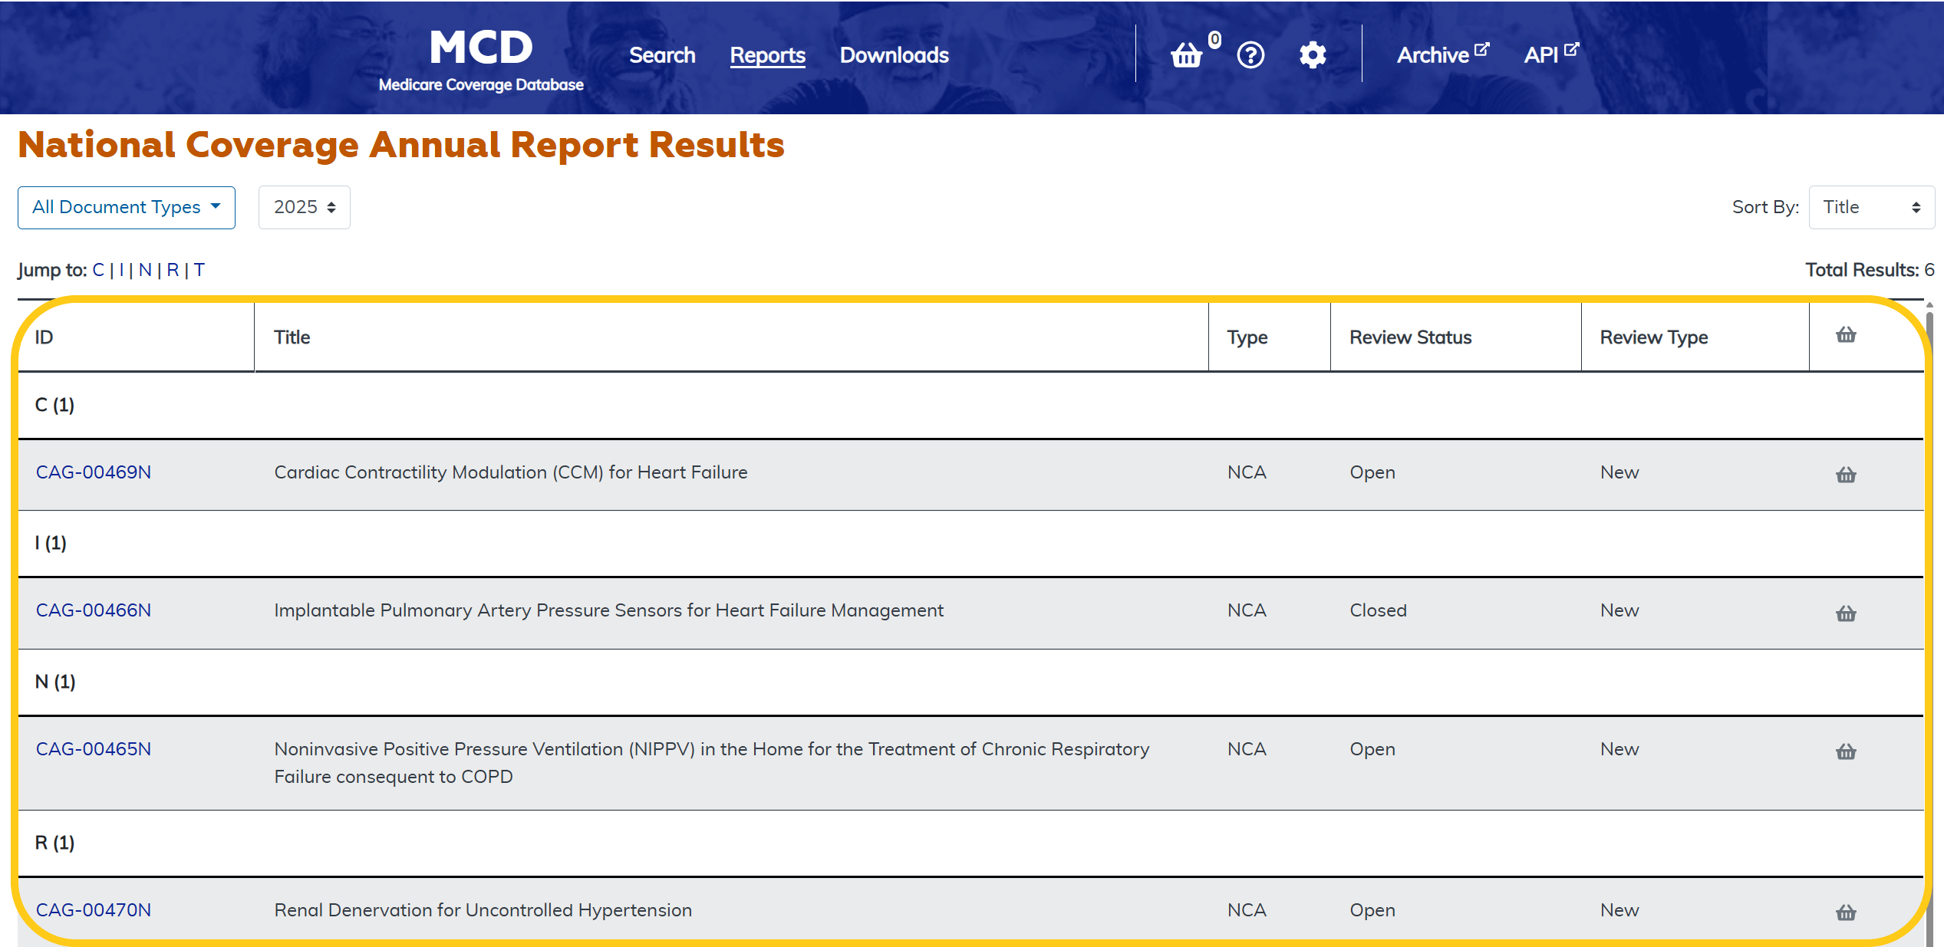This screenshot has height=947, width=1944.
Task: Open the basket icon in header
Action: (1186, 55)
